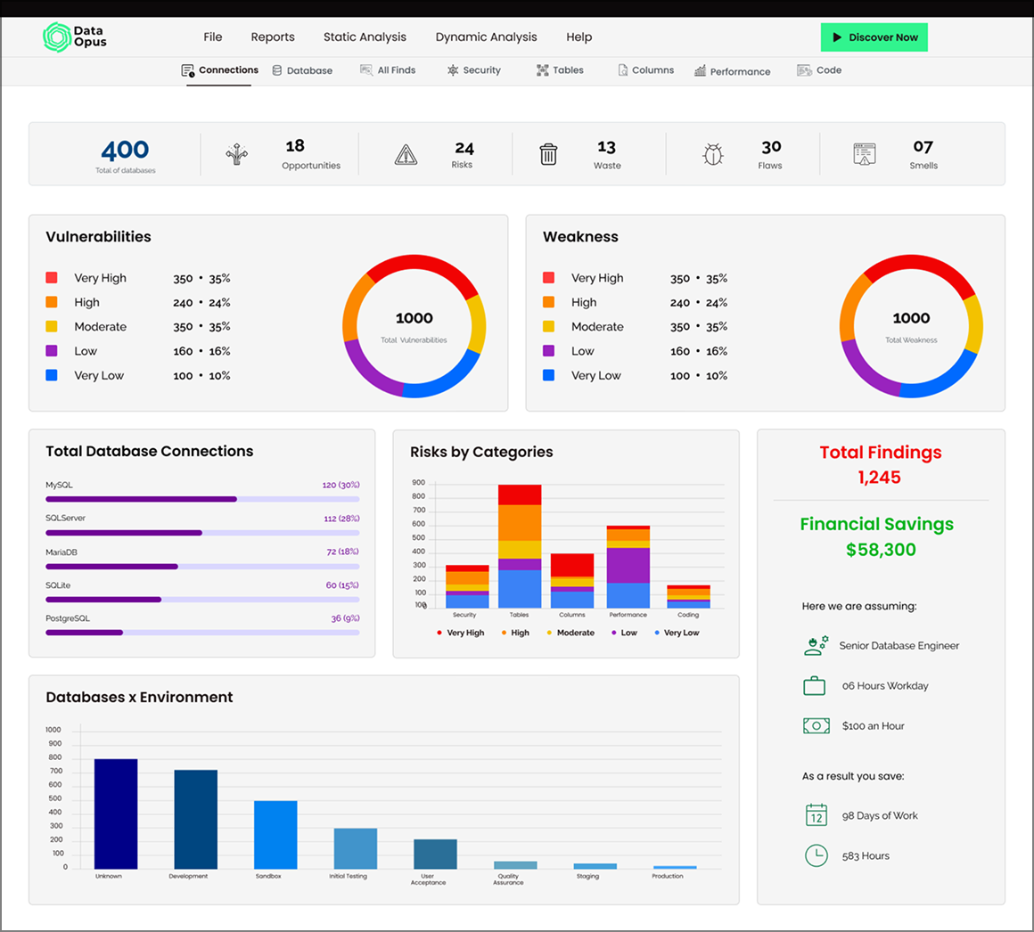Click the PostgreSQL connections progress bar

[202, 633]
